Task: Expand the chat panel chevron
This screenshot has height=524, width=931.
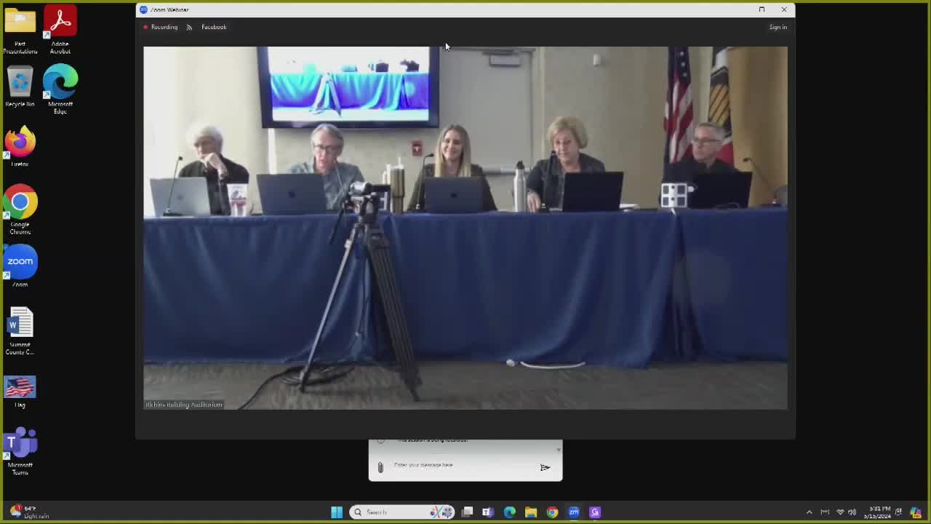Action: tap(558, 449)
